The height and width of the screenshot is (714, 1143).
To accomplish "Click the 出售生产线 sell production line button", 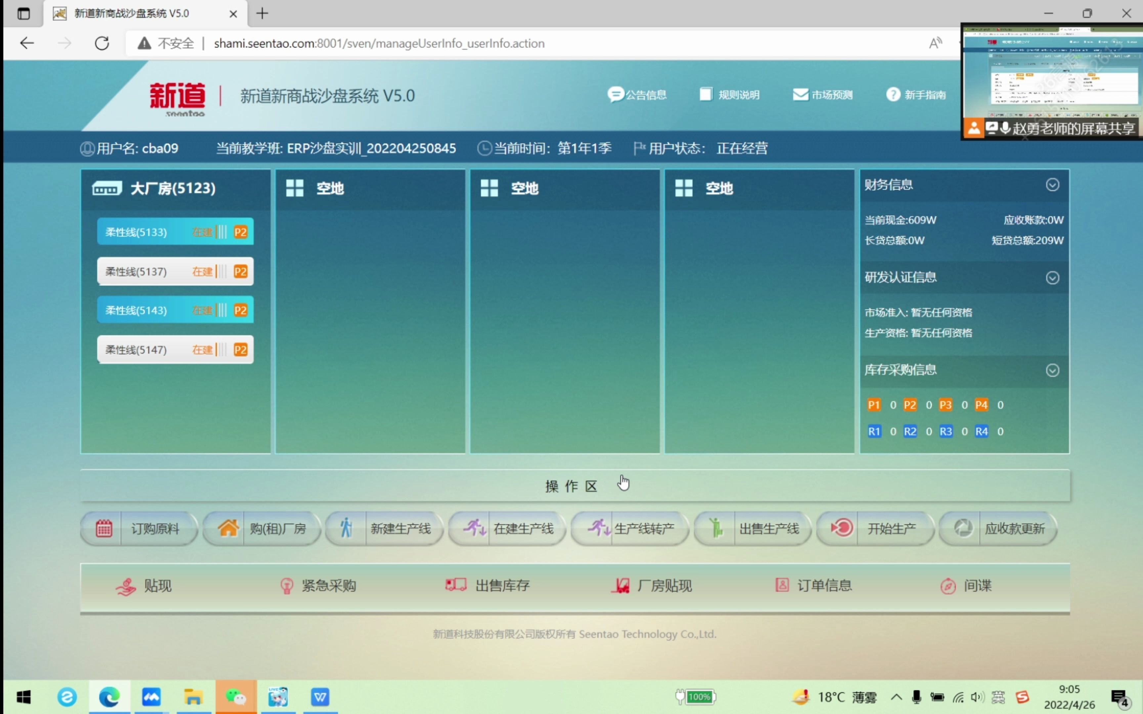I will (x=752, y=529).
